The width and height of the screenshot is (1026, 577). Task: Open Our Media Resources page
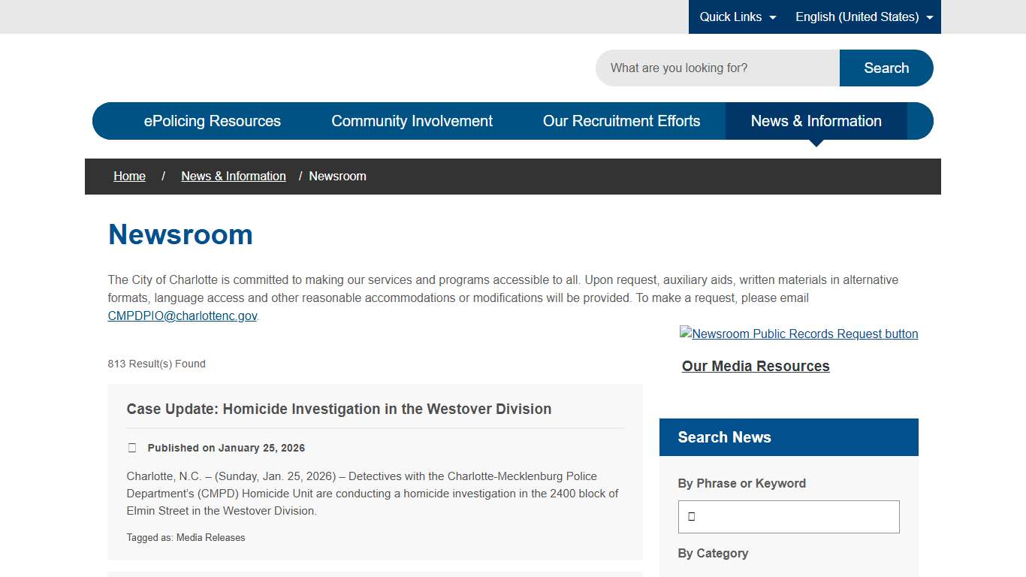756,366
